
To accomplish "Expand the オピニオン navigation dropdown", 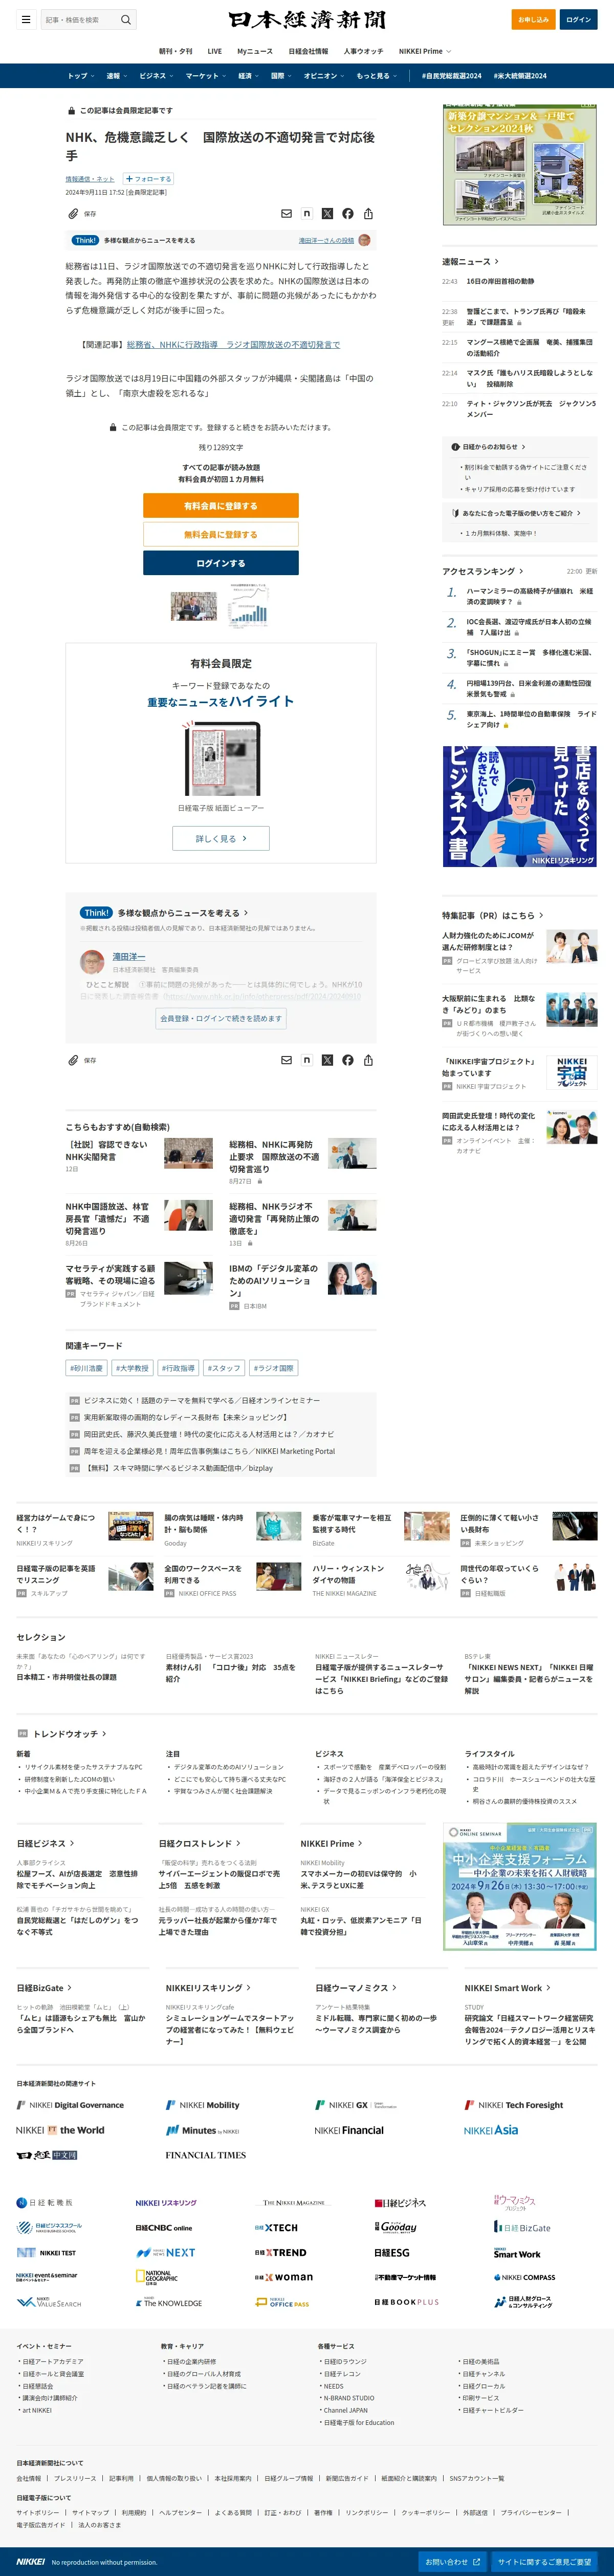I will point(323,76).
